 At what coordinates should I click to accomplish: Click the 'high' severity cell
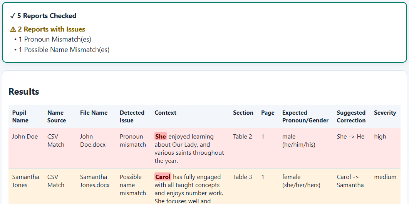380,137
